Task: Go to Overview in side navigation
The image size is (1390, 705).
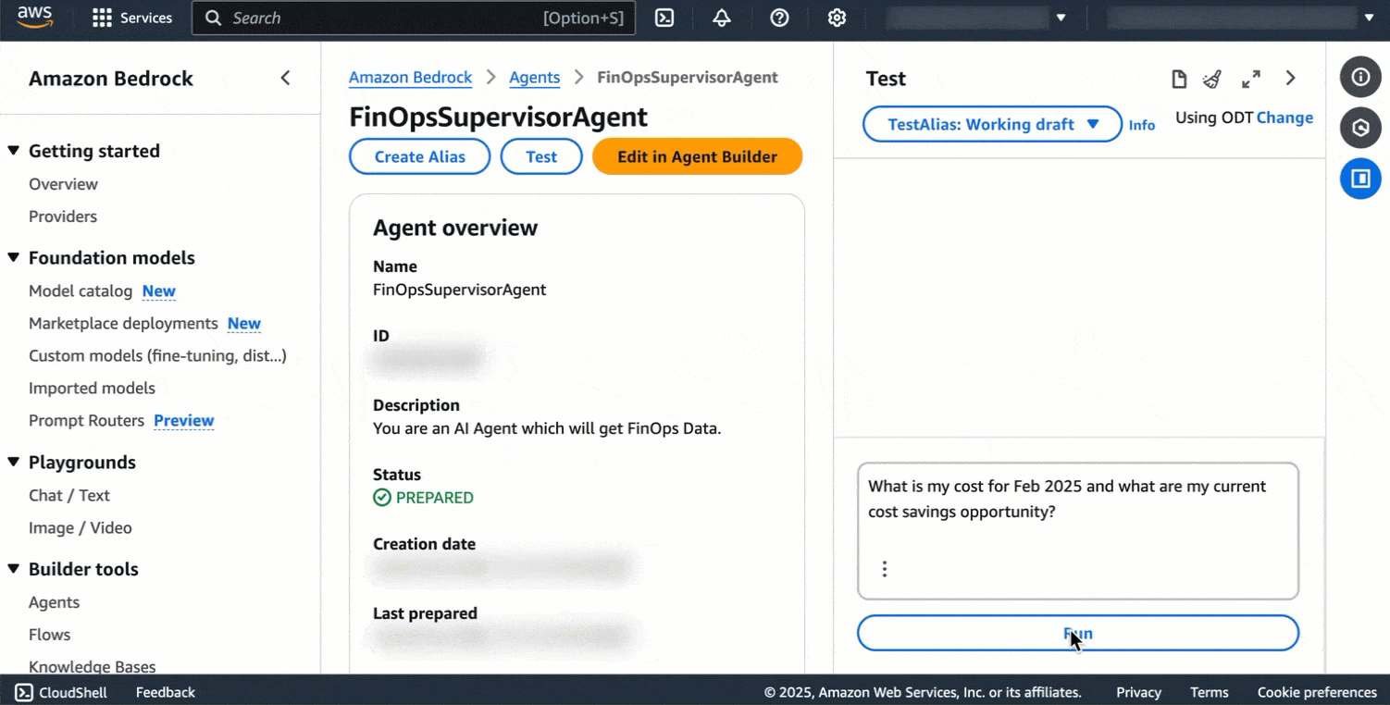Action: point(63,184)
